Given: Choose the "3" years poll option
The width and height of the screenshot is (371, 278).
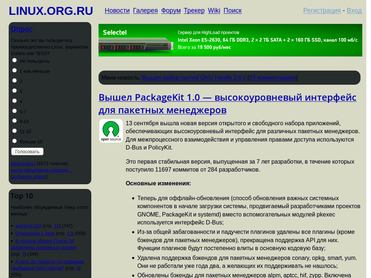Looking at the screenshot, I should (x=14, y=90).
